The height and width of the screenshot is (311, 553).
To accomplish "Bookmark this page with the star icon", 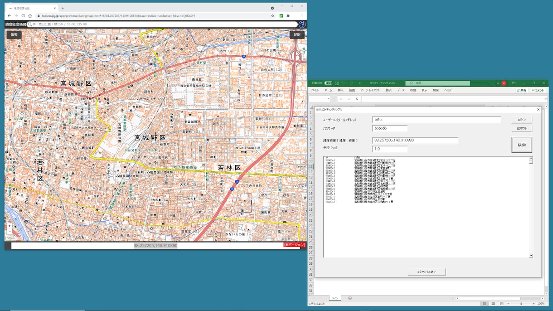I will (x=272, y=16).
